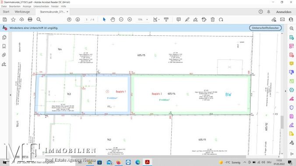Add a sticky note comment
Screen dimensions: 296x166
click(179, 19)
